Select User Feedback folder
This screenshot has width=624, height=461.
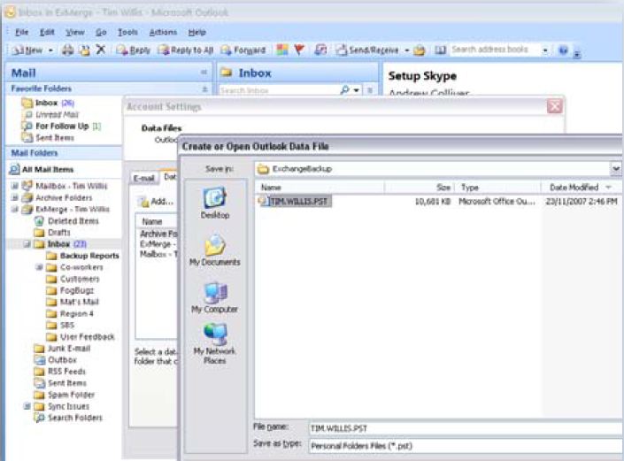click(x=81, y=337)
